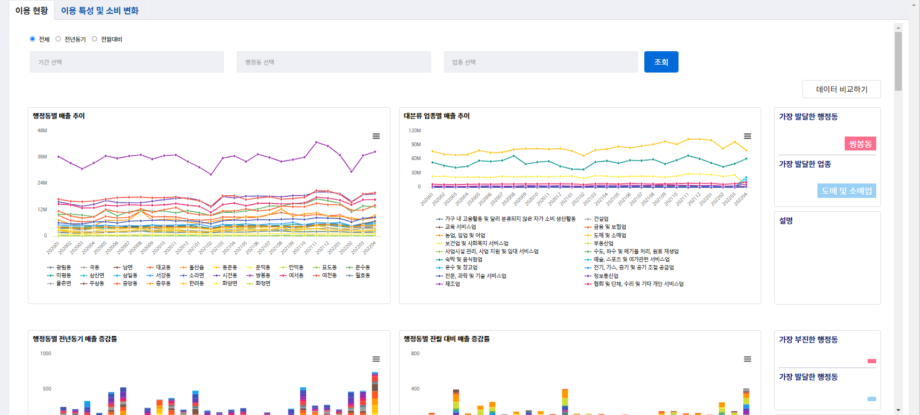The height and width of the screenshot is (415, 920).
Task: Toggle 율촌면 series in legend
Action: (59, 283)
